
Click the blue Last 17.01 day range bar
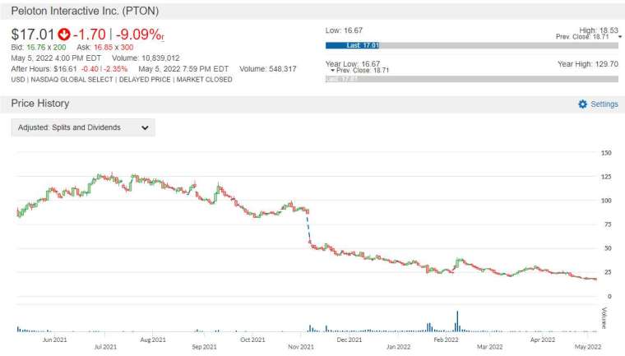click(352, 45)
